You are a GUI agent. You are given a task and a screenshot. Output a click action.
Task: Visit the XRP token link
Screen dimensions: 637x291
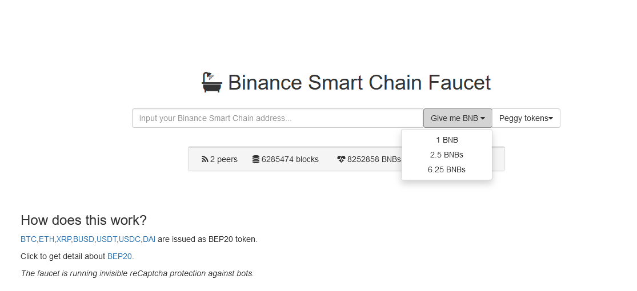64,240
